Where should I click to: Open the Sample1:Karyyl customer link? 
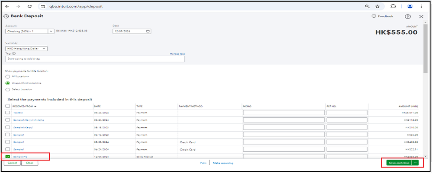coord(23,127)
